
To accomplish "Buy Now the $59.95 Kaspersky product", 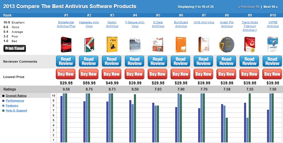I will click(89, 74).
